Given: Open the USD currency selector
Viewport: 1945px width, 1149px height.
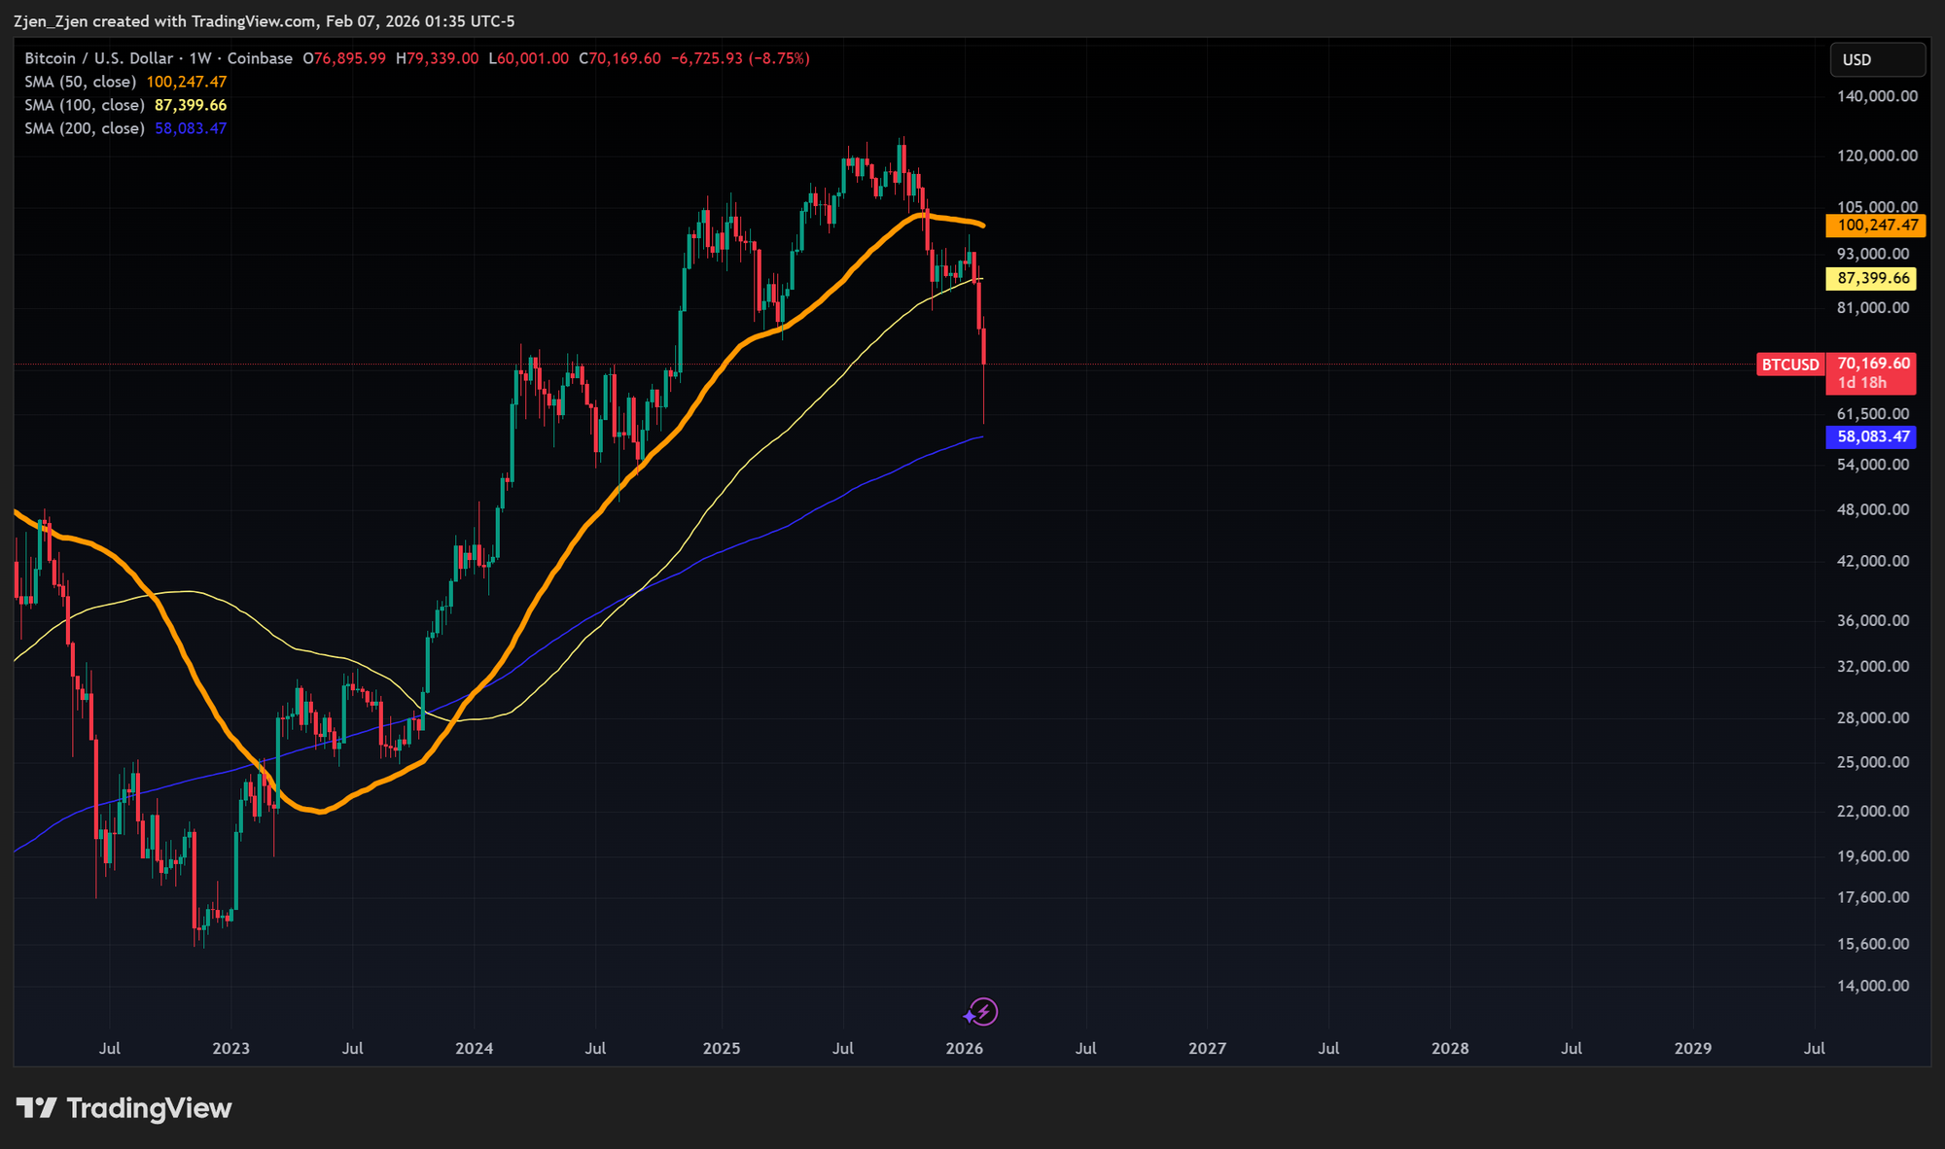Looking at the screenshot, I should coord(1876,59).
